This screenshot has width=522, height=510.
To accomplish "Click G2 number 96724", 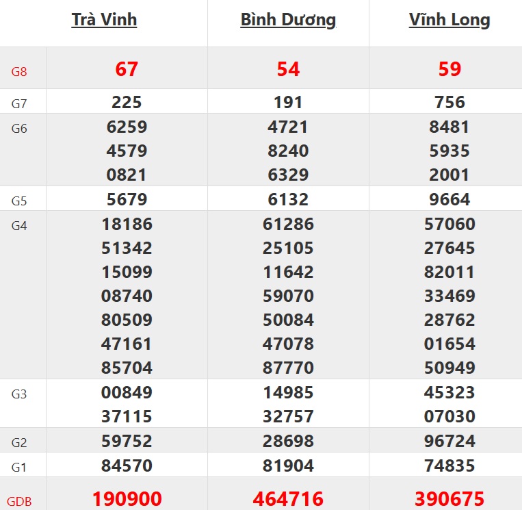I will click(449, 441).
